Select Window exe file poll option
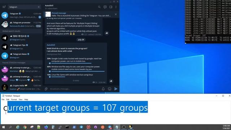231x130 pixels. point(75,69)
